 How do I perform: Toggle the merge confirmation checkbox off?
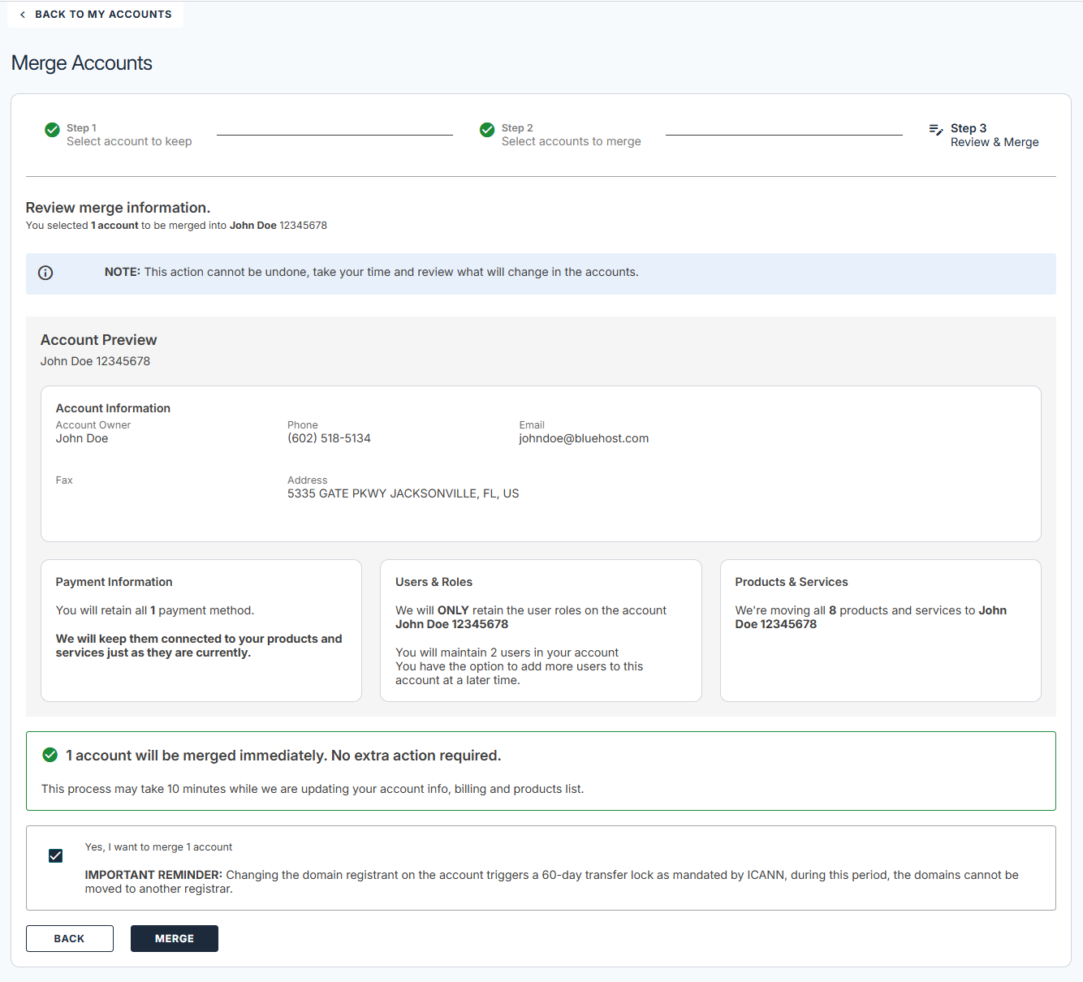pos(55,855)
